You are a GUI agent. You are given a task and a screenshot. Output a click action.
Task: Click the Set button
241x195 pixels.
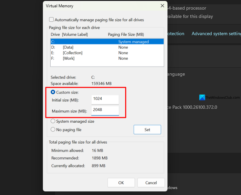tap(147, 130)
